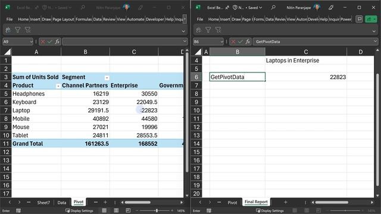This screenshot has width=381, height=214.
Task: Select the Final Report sheet tab
Action: point(256,202)
